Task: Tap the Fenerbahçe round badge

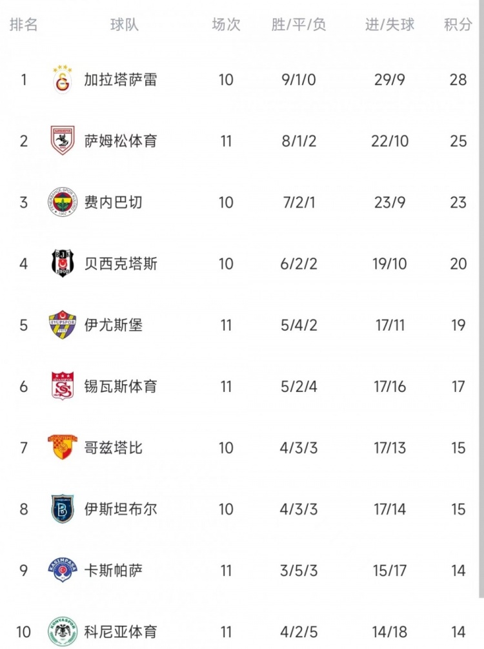Action: (x=63, y=201)
